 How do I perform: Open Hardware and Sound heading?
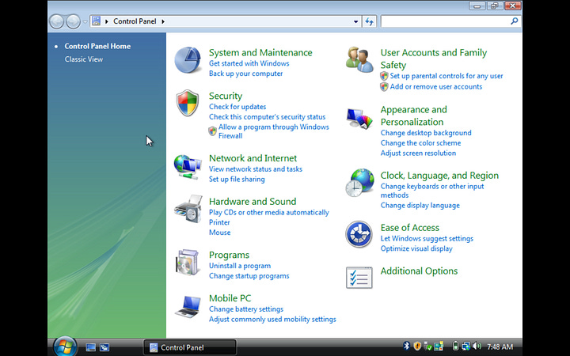(x=253, y=202)
